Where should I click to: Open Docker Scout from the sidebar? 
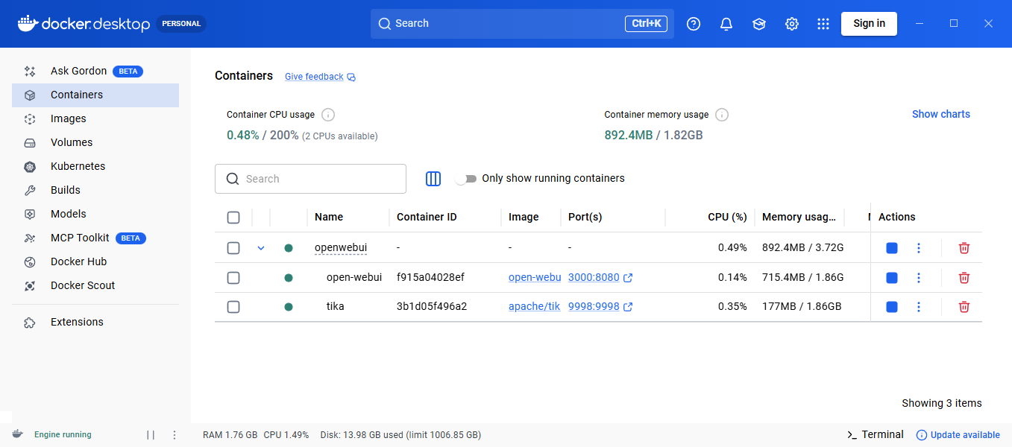click(82, 285)
